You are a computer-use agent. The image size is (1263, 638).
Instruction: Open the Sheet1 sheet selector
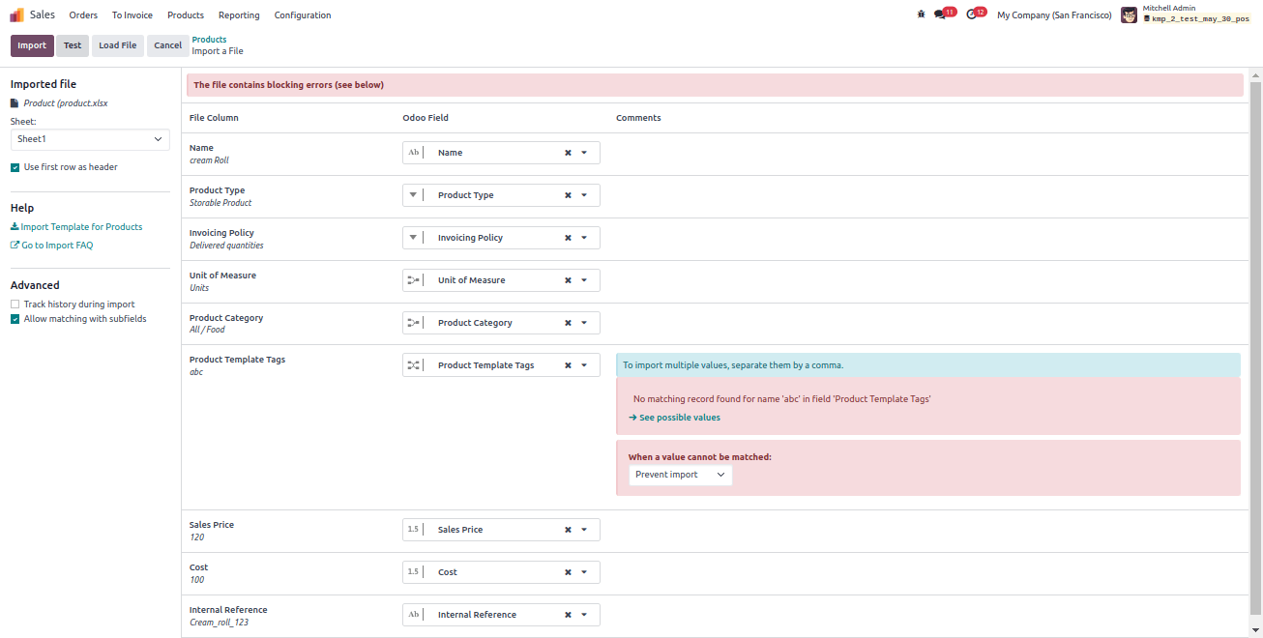coord(90,139)
